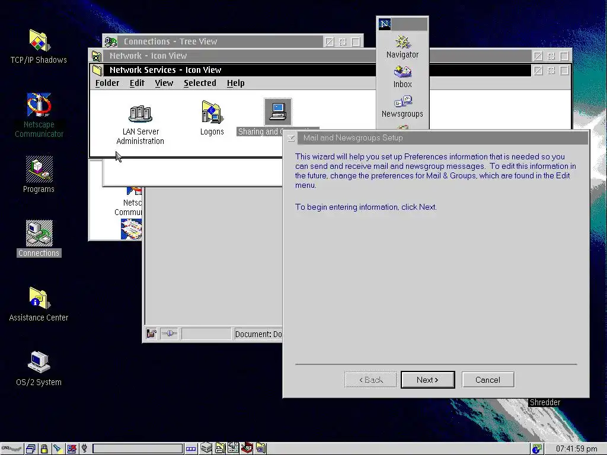The width and height of the screenshot is (607, 455).
Task: Click the flashlight find icon on WarpCenter
Action: tap(57, 449)
